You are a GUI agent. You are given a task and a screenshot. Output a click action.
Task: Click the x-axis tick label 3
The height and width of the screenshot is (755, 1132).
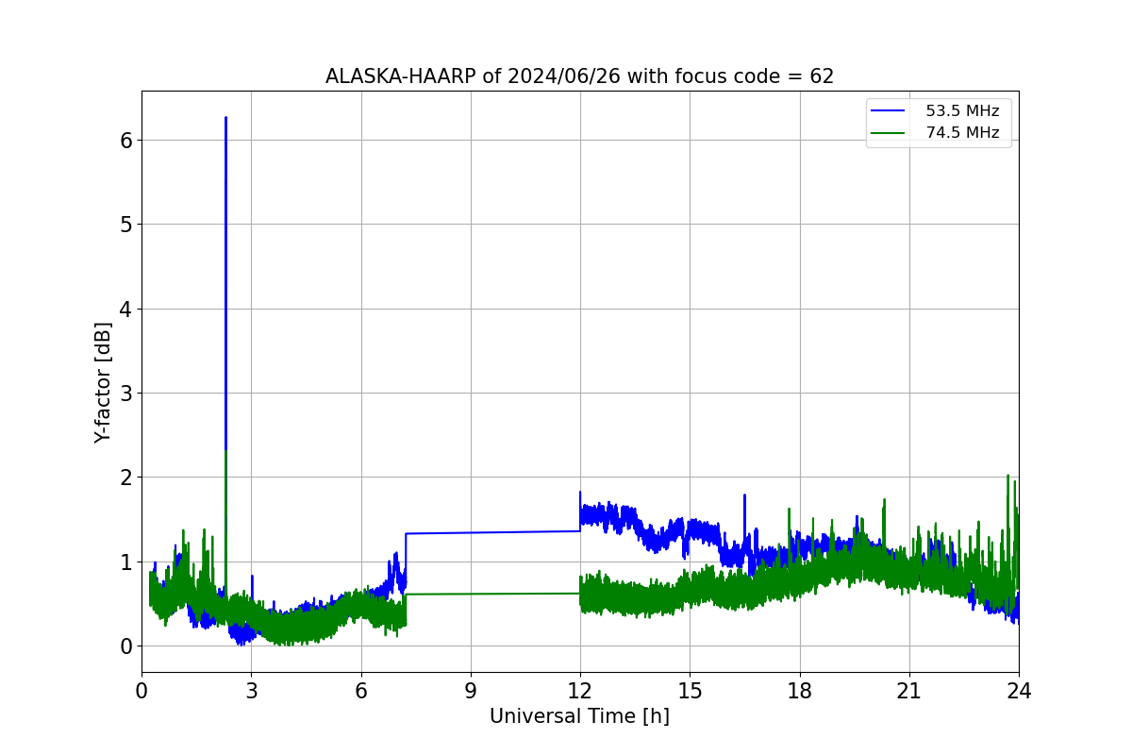coord(251,691)
